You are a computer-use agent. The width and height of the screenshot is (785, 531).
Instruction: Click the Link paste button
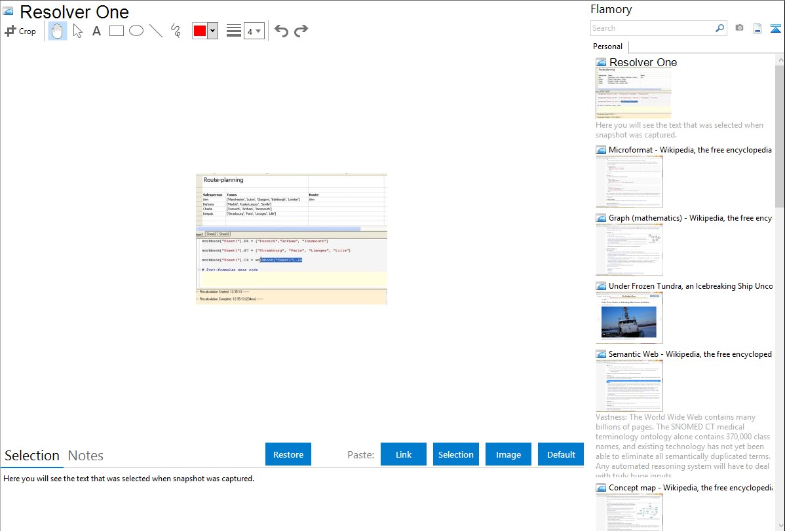[x=404, y=454]
